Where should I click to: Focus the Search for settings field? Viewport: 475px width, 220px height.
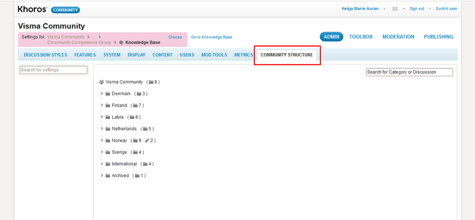coord(54,70)
